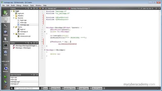Select login.cpp under Sources
The image size is (162, 91).
tap(23, 20)
